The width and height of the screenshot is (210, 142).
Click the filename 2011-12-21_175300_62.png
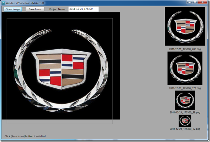[x=185, y=129]
